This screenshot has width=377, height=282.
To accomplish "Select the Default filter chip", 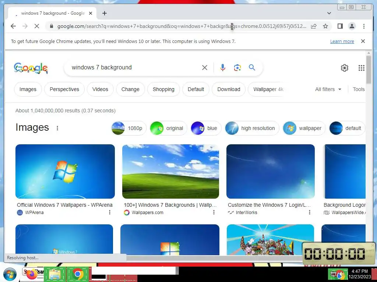I will 196,89.
